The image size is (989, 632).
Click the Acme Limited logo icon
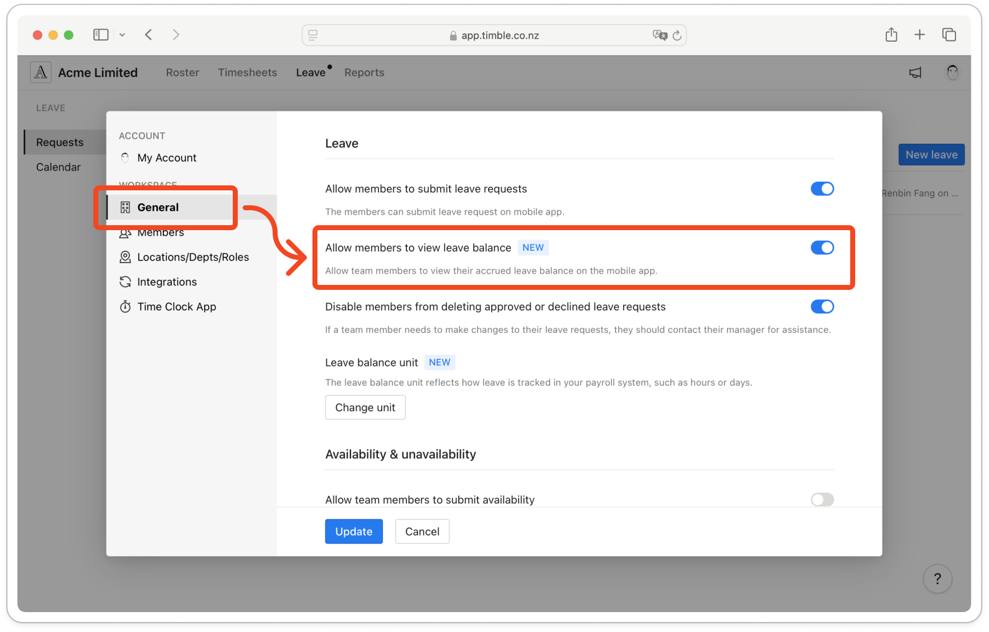pos(41,73)
